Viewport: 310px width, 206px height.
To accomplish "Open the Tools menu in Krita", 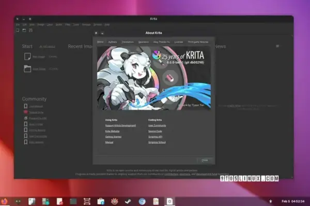I will tap(76, 25).
